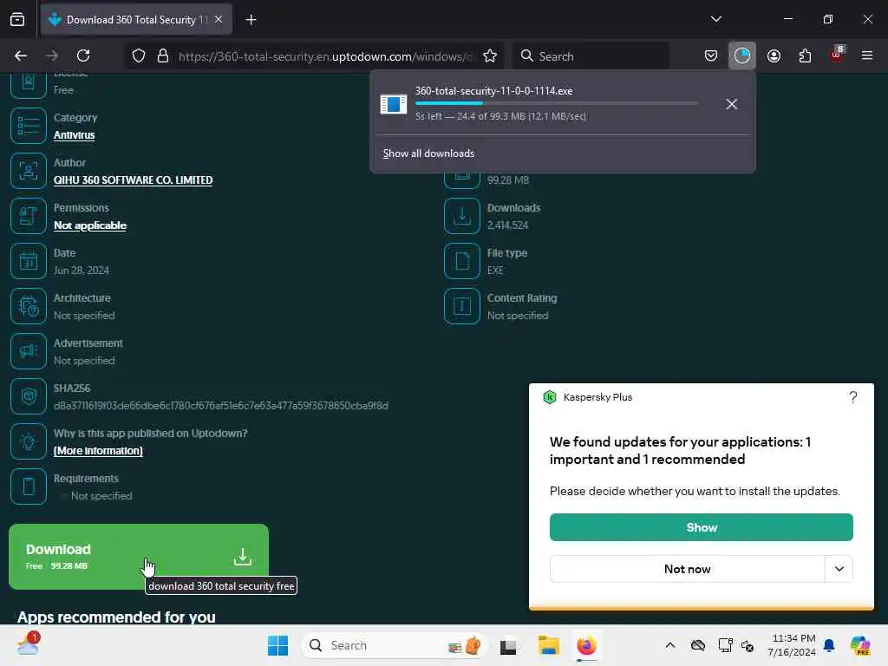Open the Firefox tab overview icon
Image resolution: width=888 pixels, height=666 pixels.
[x=17, y=20]
